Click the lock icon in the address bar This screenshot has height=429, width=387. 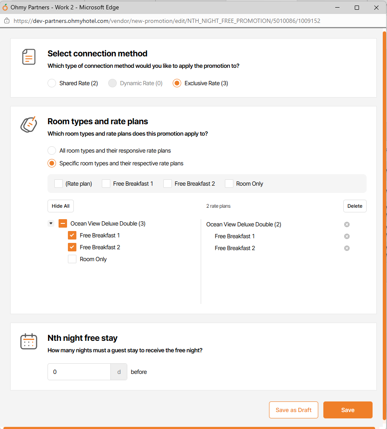coord(7,21)
